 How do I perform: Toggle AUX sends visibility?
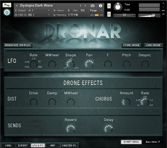click(163, 10)
